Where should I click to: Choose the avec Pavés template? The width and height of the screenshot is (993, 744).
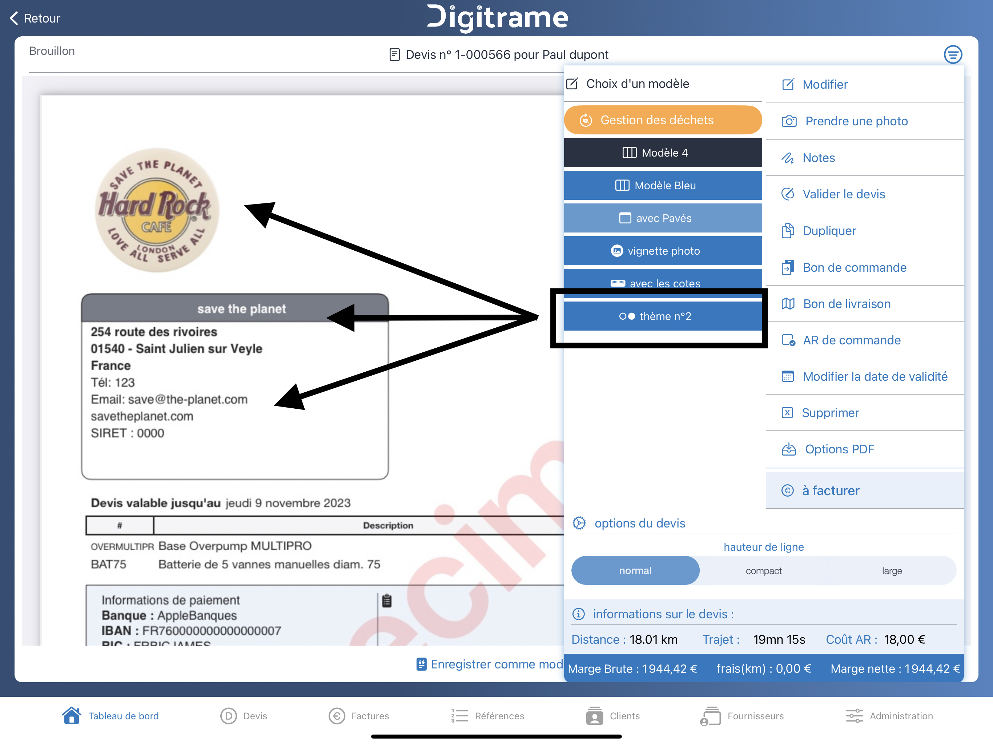pos(663,218)
